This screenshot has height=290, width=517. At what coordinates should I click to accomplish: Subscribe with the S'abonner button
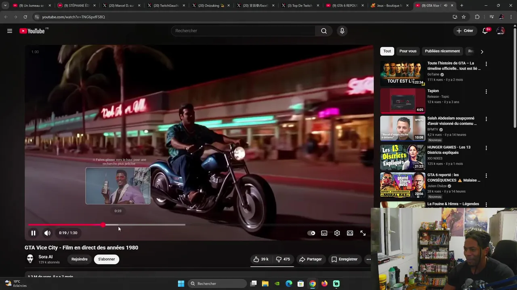point(107,259)
